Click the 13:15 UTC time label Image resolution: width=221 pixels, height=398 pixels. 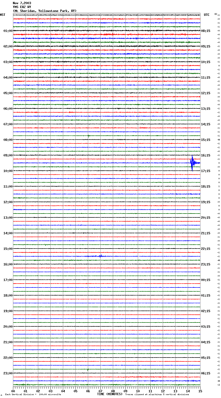tap(206, 109)
